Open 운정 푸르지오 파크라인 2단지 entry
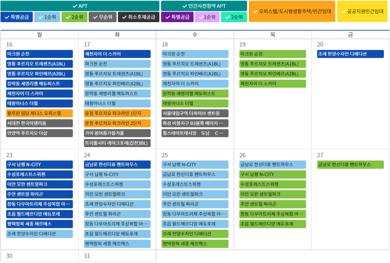Image resolution: width=390 pixels, height=263 pixels. [117, 123]
